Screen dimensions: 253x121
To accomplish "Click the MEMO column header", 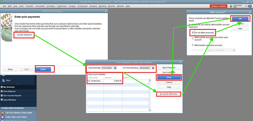I will click(x=126, y=78).
